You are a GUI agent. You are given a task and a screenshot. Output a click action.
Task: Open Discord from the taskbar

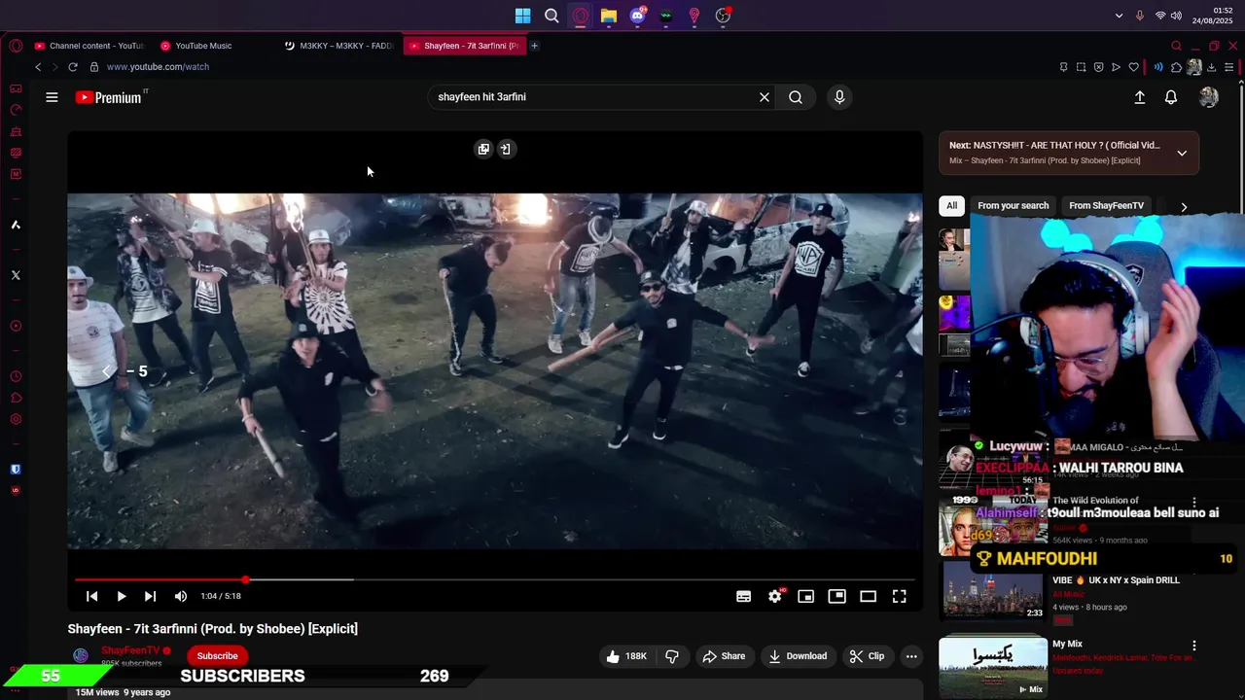pos(637,16)
